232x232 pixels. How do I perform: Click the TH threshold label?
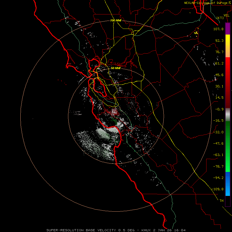click(221, 201)
